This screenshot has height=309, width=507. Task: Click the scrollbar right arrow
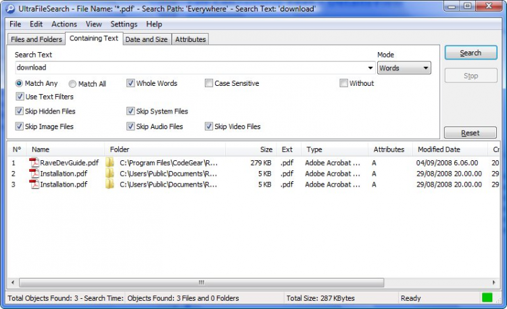pyautogui.click(x=493, y=283)
